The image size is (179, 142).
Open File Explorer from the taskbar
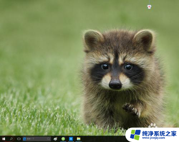pos(78,139)
